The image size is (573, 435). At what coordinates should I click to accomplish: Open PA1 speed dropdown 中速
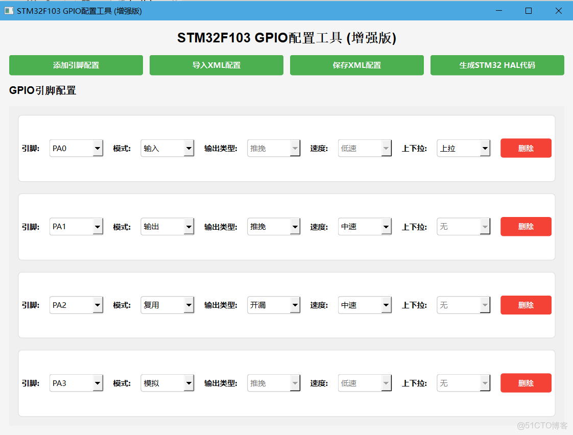click(x=365, y=227)
